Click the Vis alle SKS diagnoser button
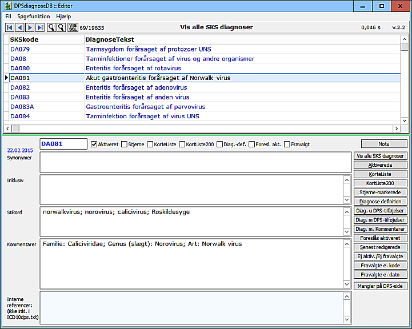This screenshot has height=329, width=412. [380, 156]
